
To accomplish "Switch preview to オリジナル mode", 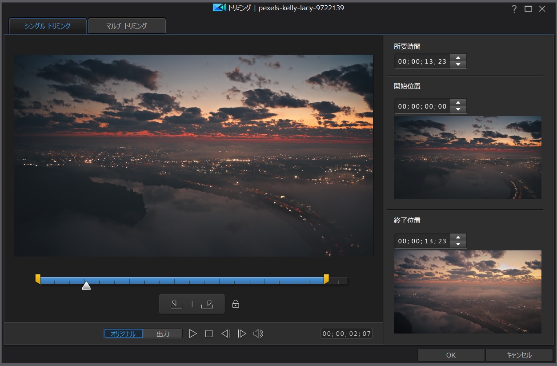I will click(124, 334).
